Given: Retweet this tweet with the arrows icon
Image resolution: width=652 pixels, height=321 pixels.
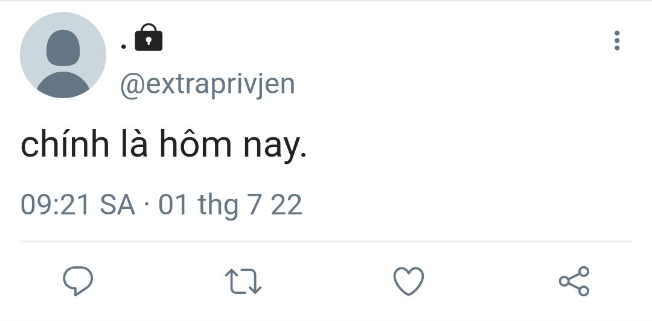Looking at the screenshot, I should 243,281.
